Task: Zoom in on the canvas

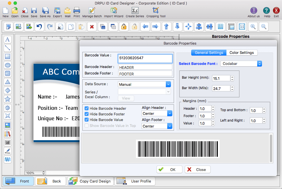Action: tap(253, 27)
